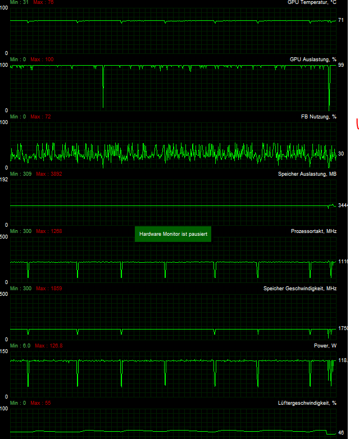The width and height of the screenshot is (359, 439).
Task: Click 'Min : 300' above Speicher Geschwindigkeit graph
Action: click(21, 289)
